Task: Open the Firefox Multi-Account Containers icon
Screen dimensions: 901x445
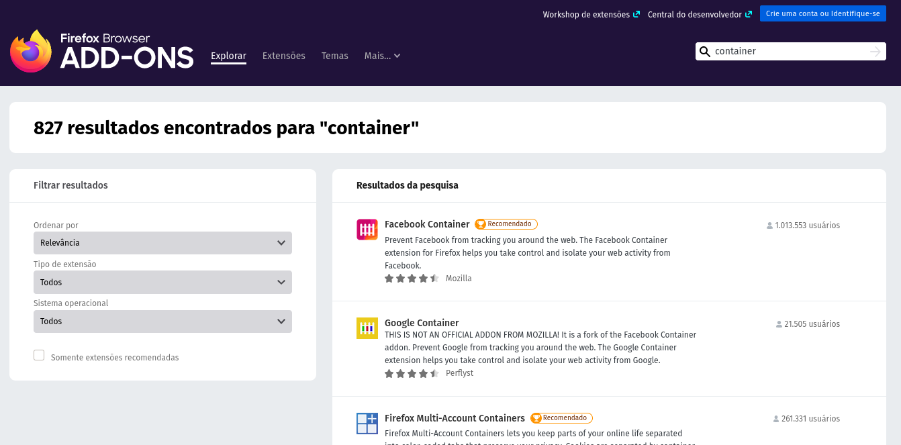Action: coord(367,424)
